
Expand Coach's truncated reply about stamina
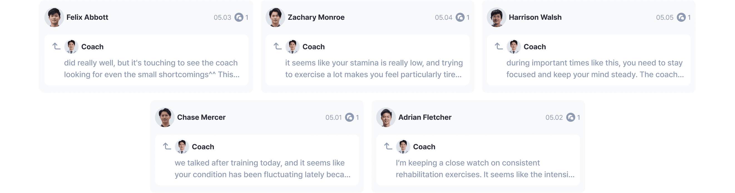pyautogui.click(x=373, y=69)
